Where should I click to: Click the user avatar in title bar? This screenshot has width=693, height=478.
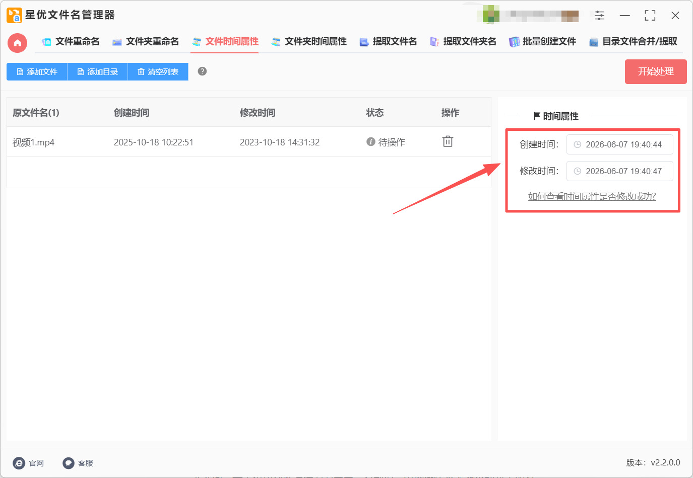(x=491, y=16)
